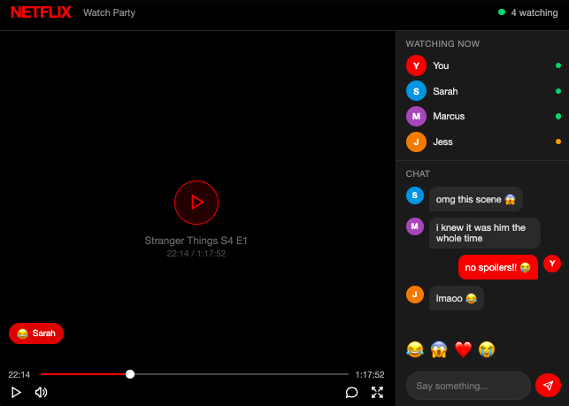Click the '4 watching' label

coord(534,12)
